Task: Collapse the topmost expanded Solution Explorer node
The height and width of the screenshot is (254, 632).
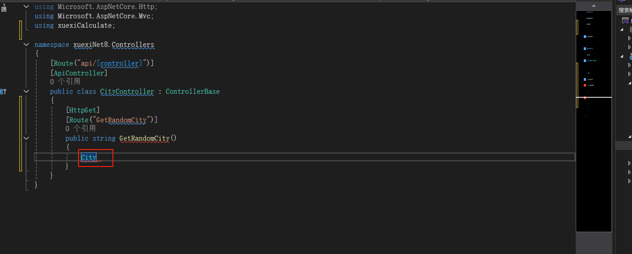Action: coord(622,29)
